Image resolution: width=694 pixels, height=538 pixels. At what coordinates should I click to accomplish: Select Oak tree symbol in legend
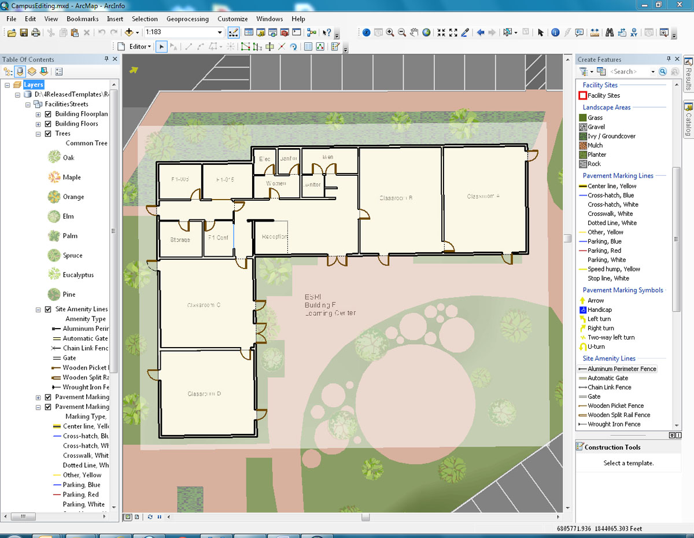[x=54, y=157]
